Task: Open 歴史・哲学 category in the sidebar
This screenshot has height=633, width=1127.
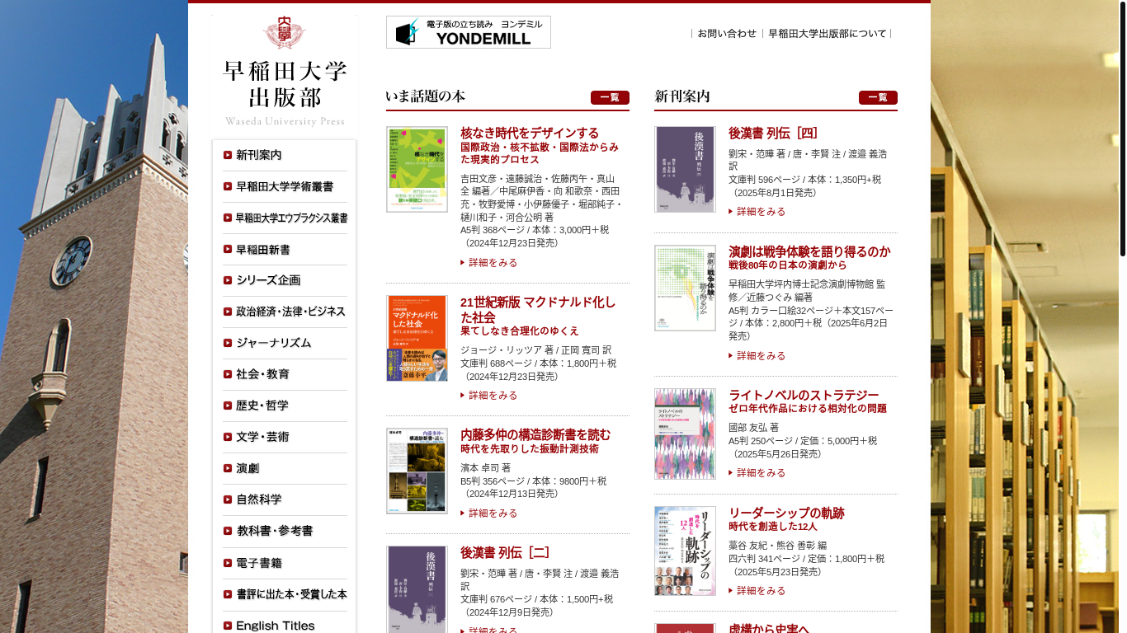Action: point(285,406)
